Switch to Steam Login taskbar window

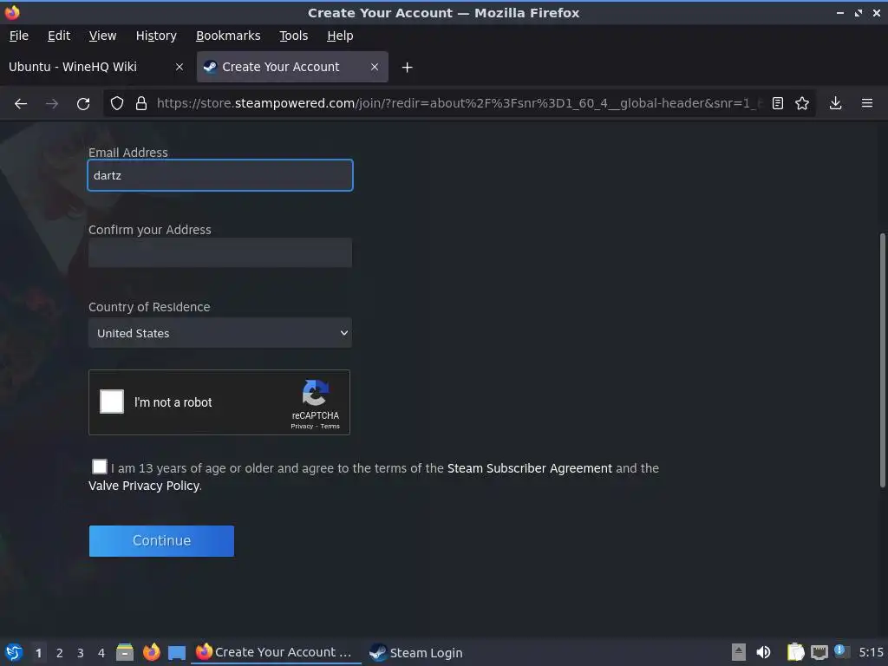coord(416,652)
